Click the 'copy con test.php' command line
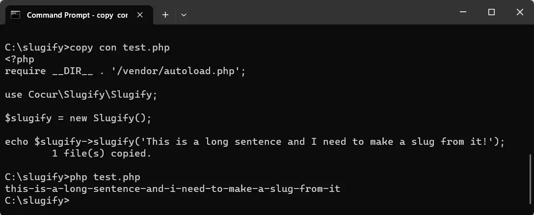 pyautogui.click(x=87, y=47)
